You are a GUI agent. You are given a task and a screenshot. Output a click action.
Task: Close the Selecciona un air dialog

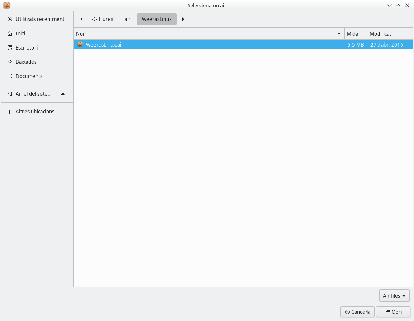[407, 5]
